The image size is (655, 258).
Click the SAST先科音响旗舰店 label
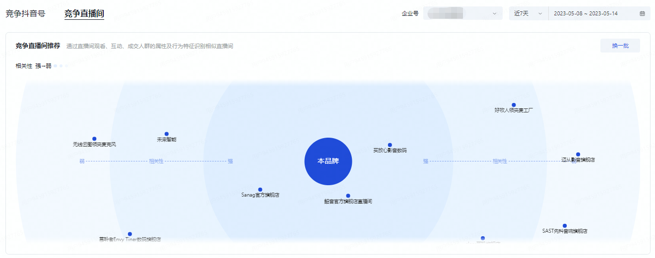[x=565, y=231]
